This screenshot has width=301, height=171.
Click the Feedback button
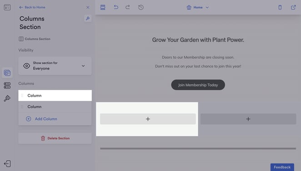pos(282,167)
